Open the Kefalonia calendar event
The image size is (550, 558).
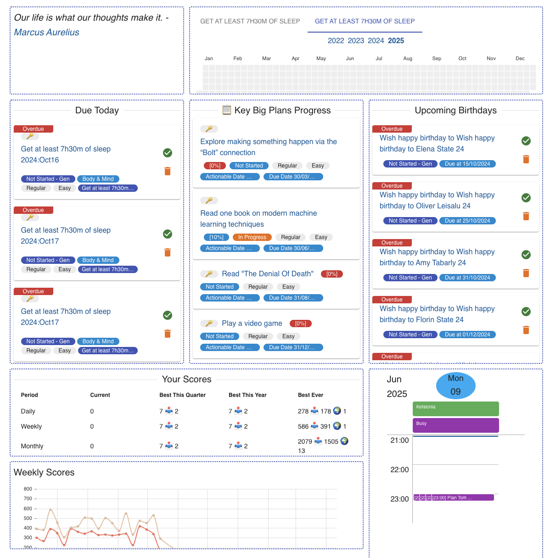[455, 408]
